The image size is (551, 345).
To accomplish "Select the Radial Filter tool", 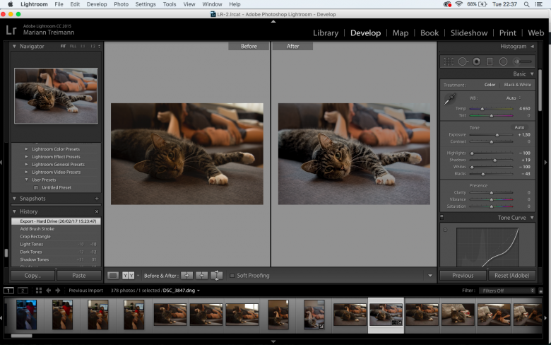I will (x=503, y=62).
